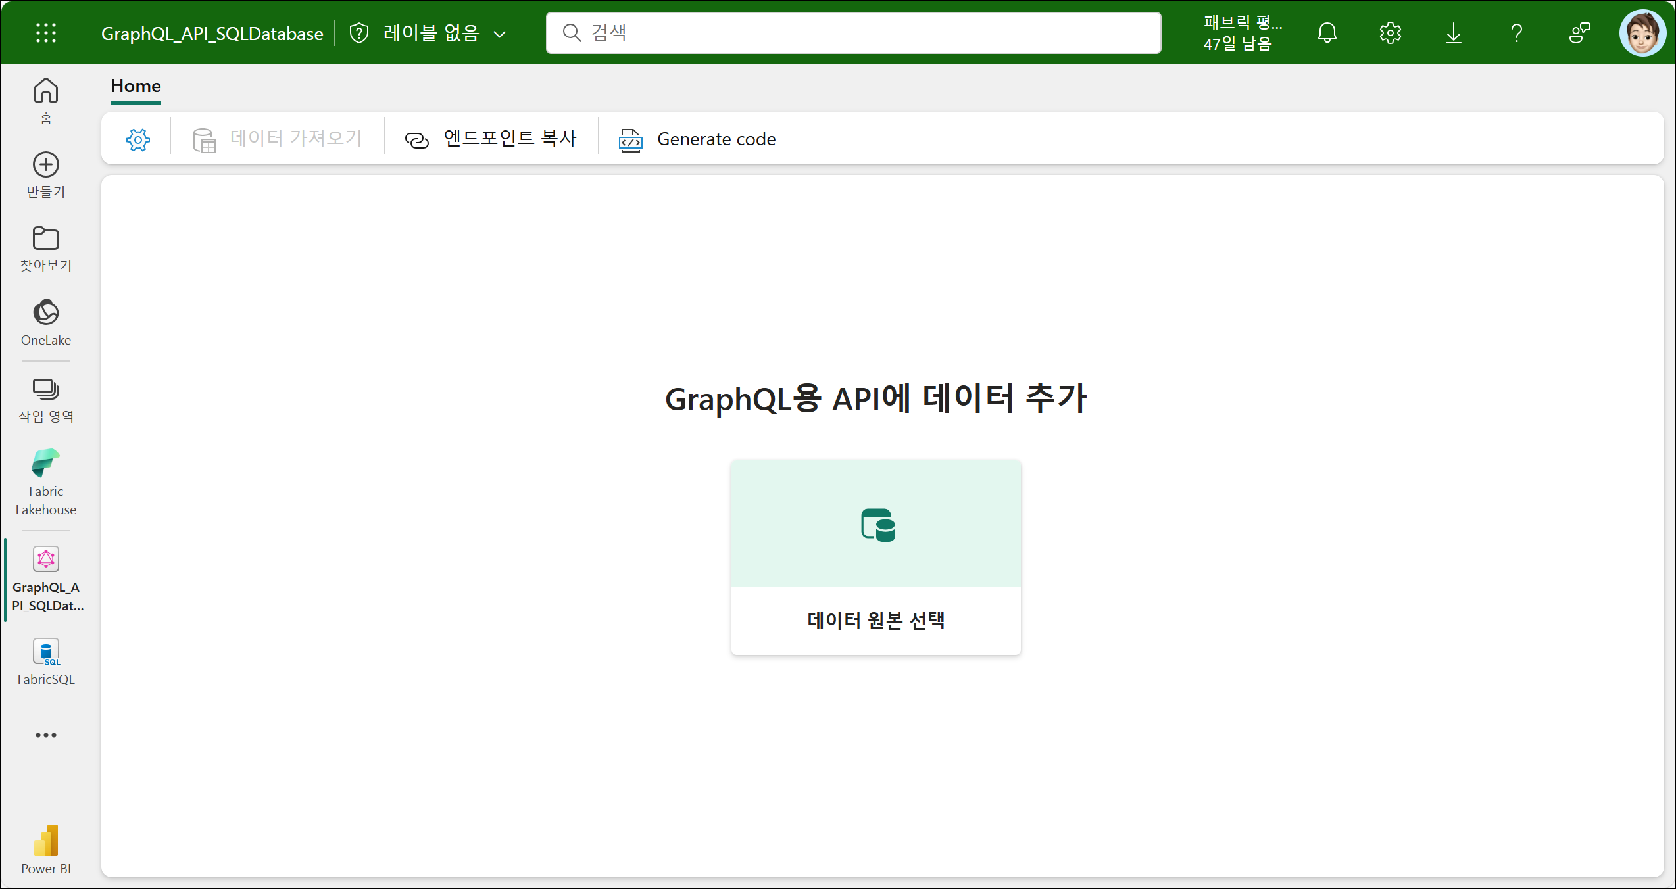The width and height of the screenshot is (1676, 889).
Task: Open the Fabric Lakehouse sidebar item
Action: tap(46, 482)
